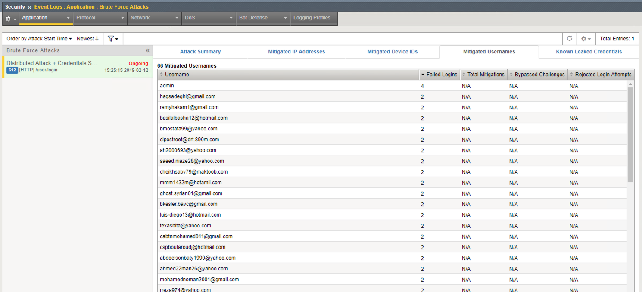Image resolution: width=642 pixels, height=292 pixels.
Task: Select clpostroet@drt.890m.com row
Action: [x=392, y=140]
